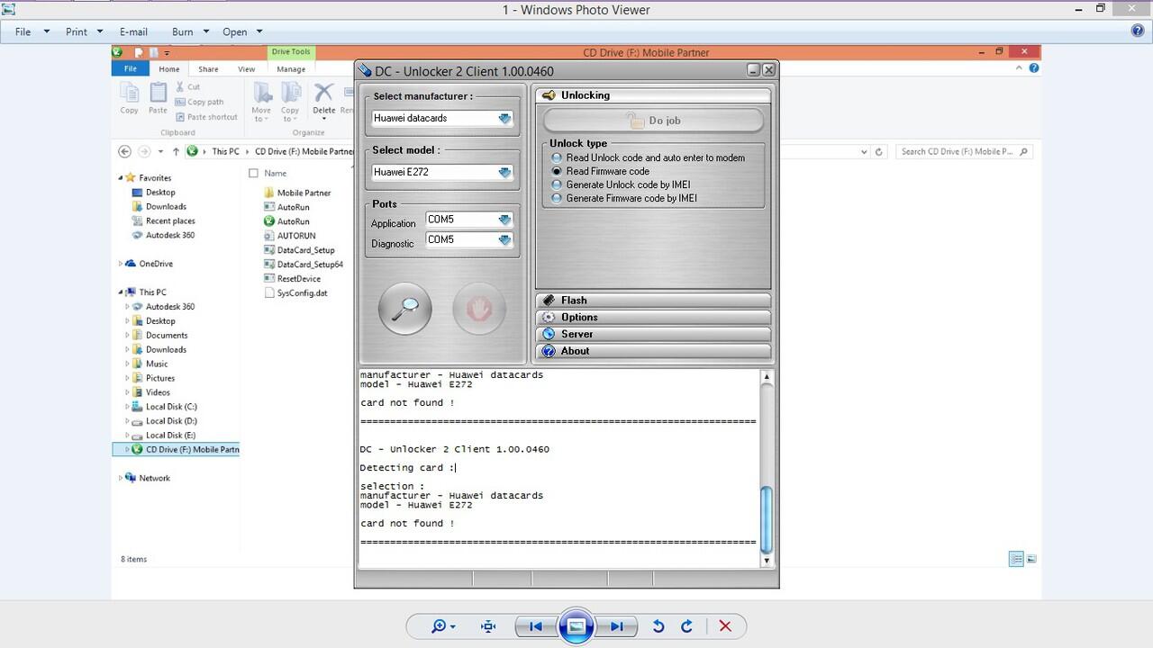Expand OneDrive tree node
Viewport: 1153px width, 648px height.
tap(121, 264)
